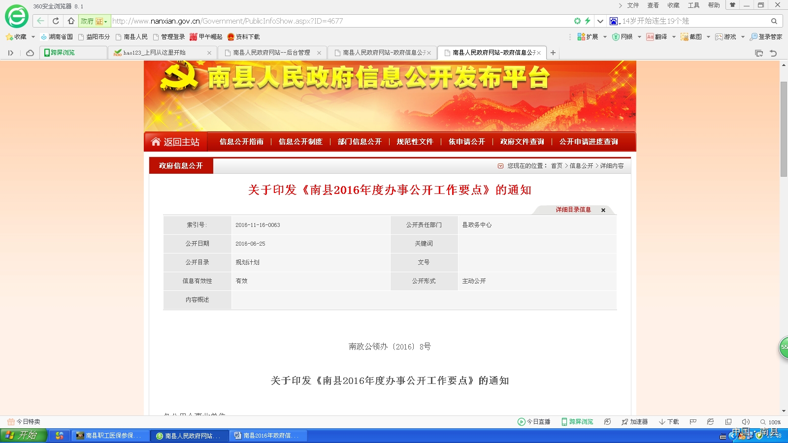Click the 100% zoom level control
The height and width of the screenshot is (443, 788).
pyautogui.click(x=771, y=422)
